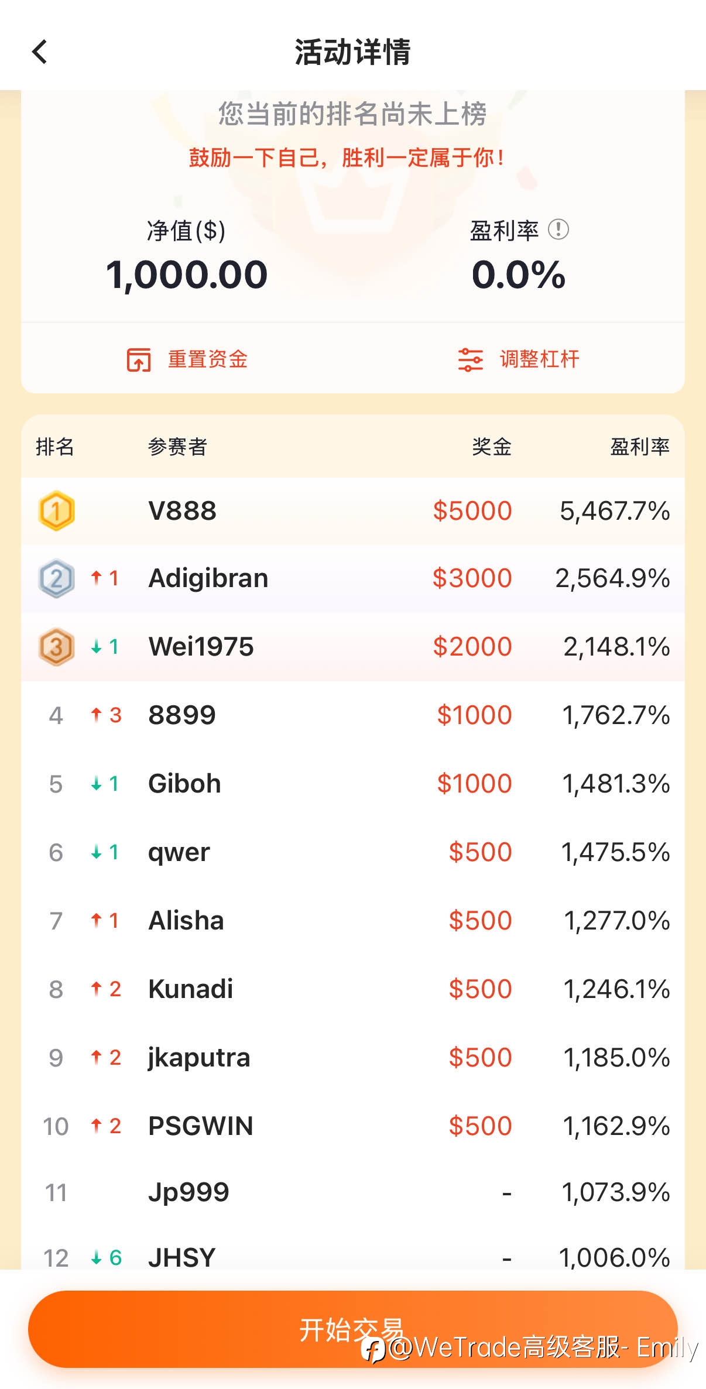Tap the bronze rank 3 medal

pyautogui.click(x=56, y=647)
